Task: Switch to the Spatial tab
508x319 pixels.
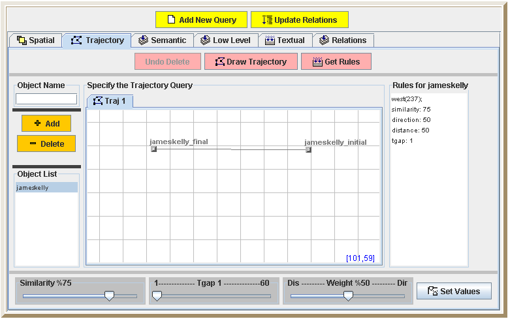Action: [35, 40]
